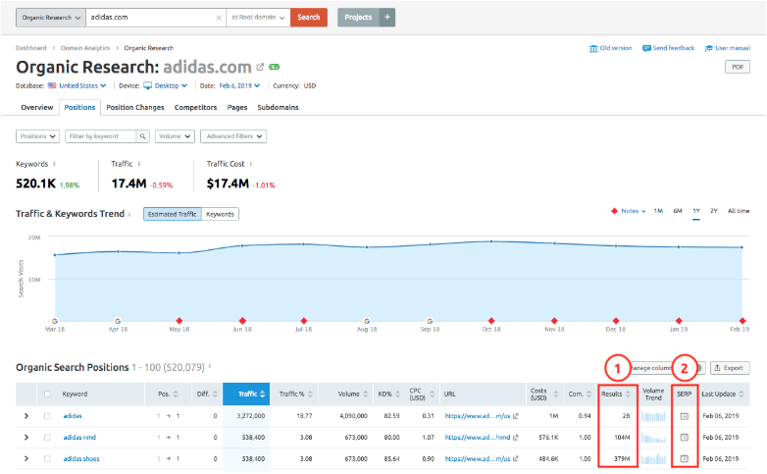The image size is (767, 474).
Task: Expand the adidas keyword row
Action: pos(26,416)
